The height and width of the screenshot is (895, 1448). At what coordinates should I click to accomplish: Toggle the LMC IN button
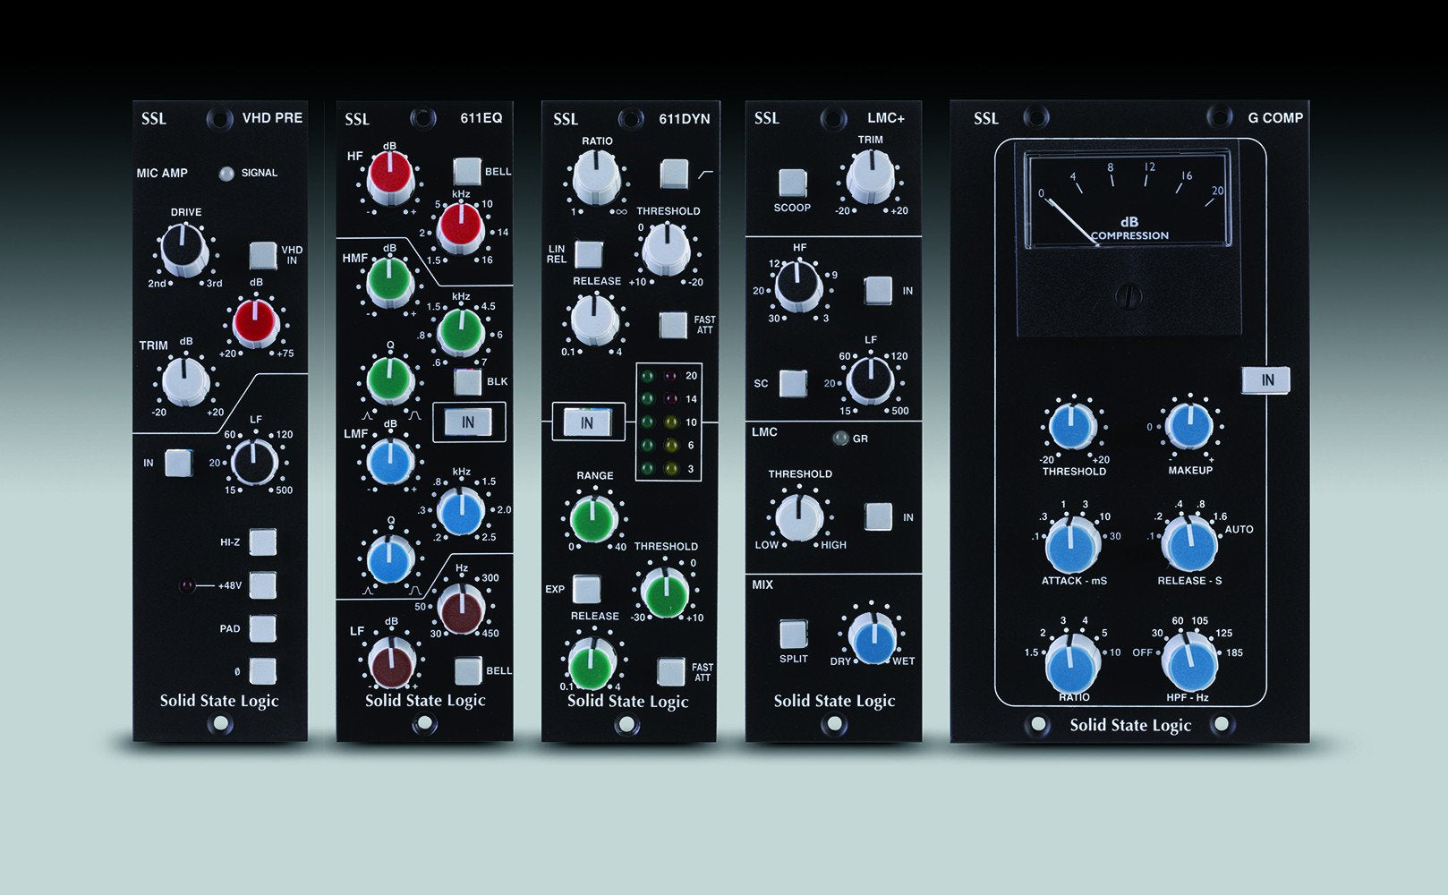point(878,516)
